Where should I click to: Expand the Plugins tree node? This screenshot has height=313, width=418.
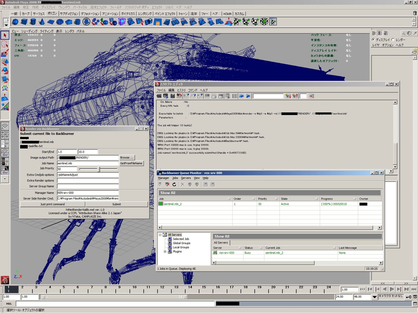[x=165, y=251]
